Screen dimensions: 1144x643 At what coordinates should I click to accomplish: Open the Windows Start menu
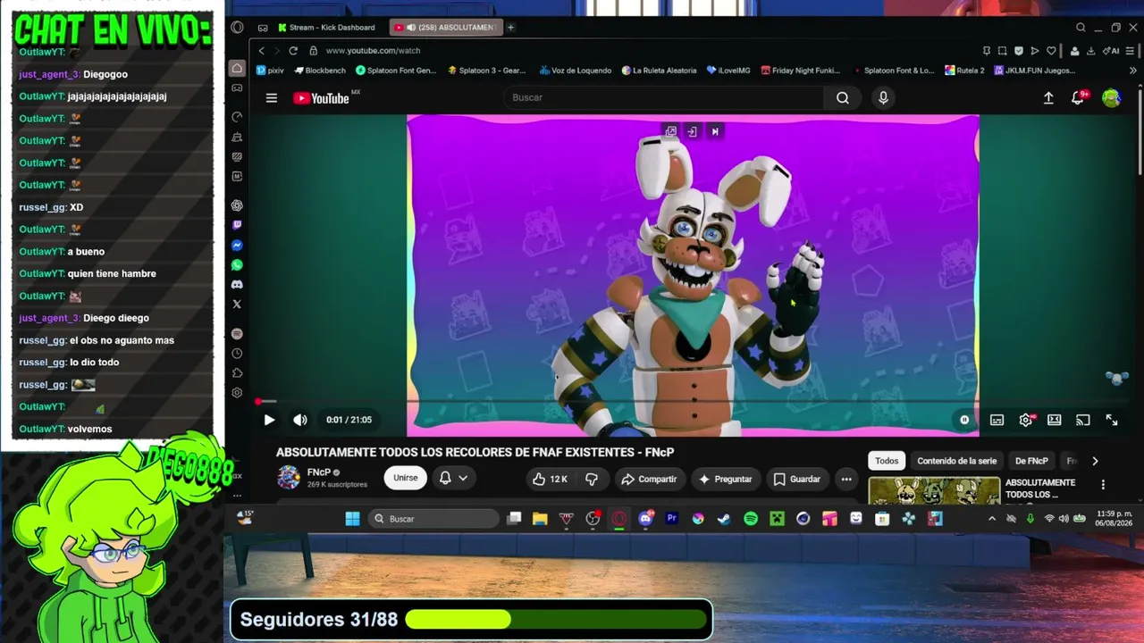[352, 519]
